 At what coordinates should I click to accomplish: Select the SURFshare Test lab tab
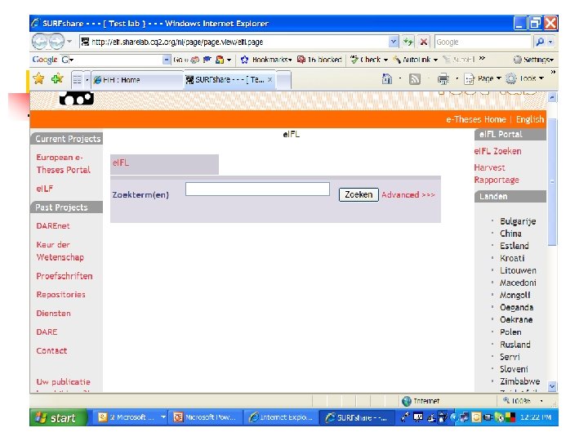click(229, 79)
